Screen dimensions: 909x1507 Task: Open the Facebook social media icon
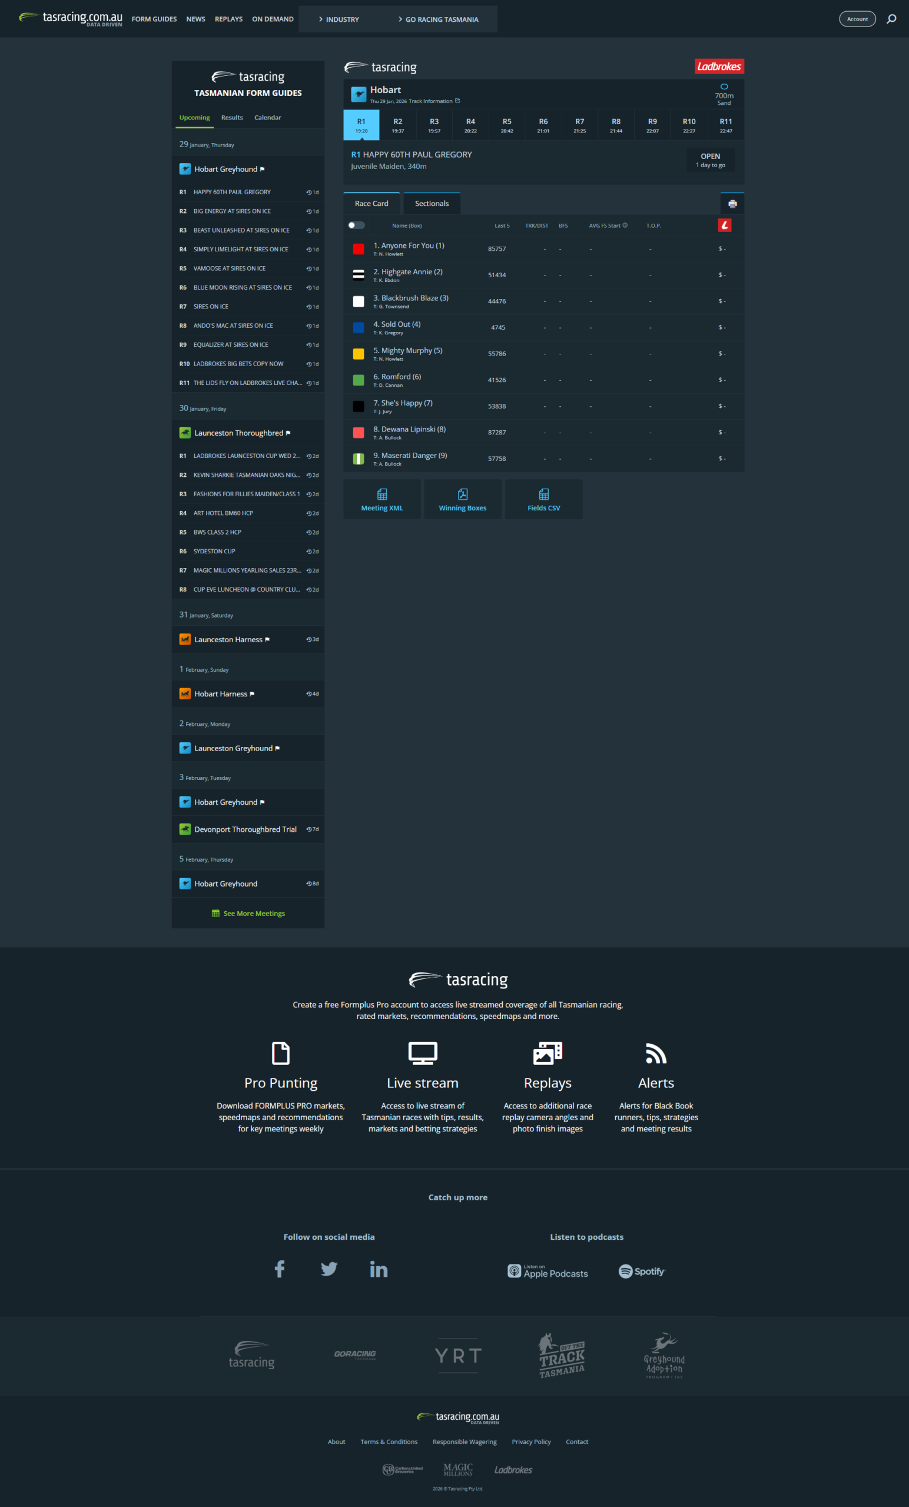(x=280, y=1269)
